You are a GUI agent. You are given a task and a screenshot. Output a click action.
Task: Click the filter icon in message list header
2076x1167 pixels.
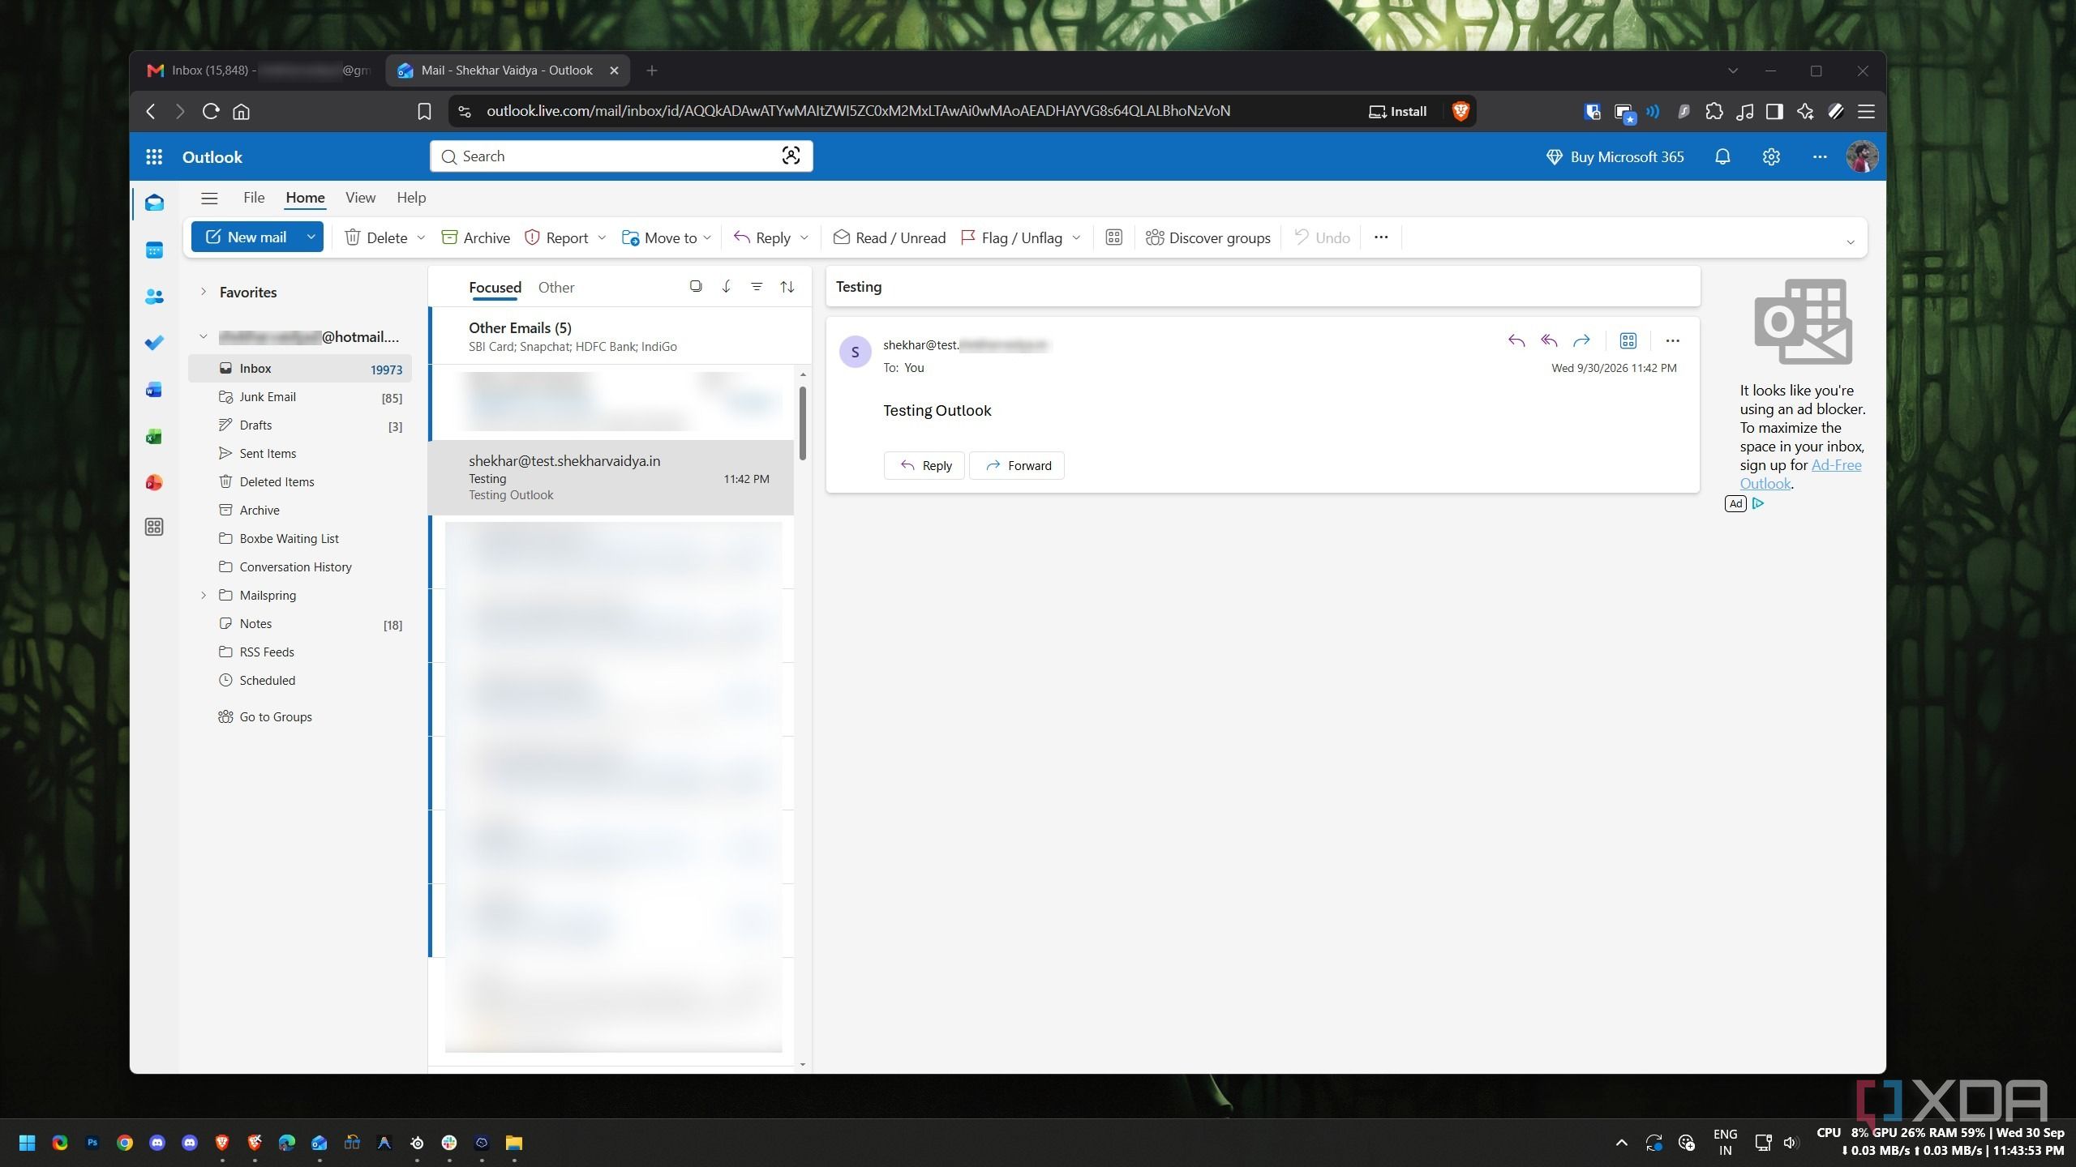pos(757,287)
